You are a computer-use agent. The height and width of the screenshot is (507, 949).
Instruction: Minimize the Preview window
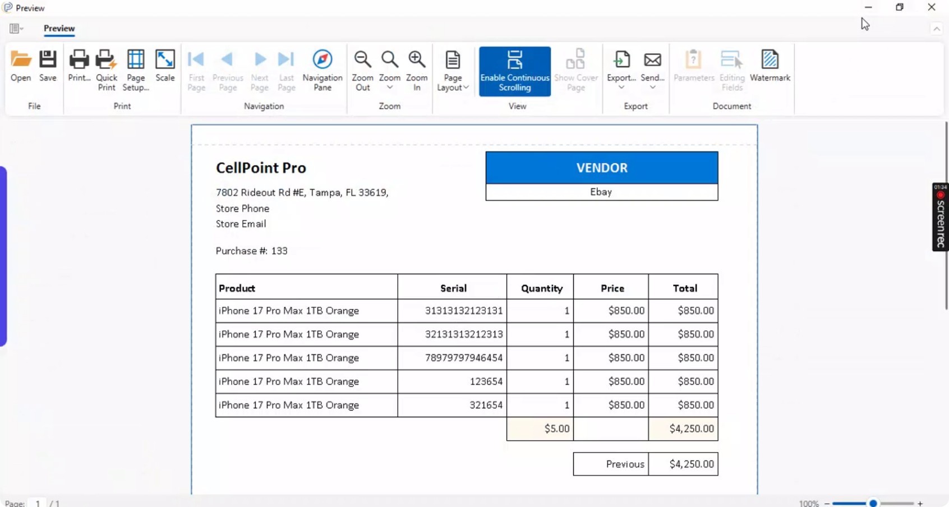868,7
